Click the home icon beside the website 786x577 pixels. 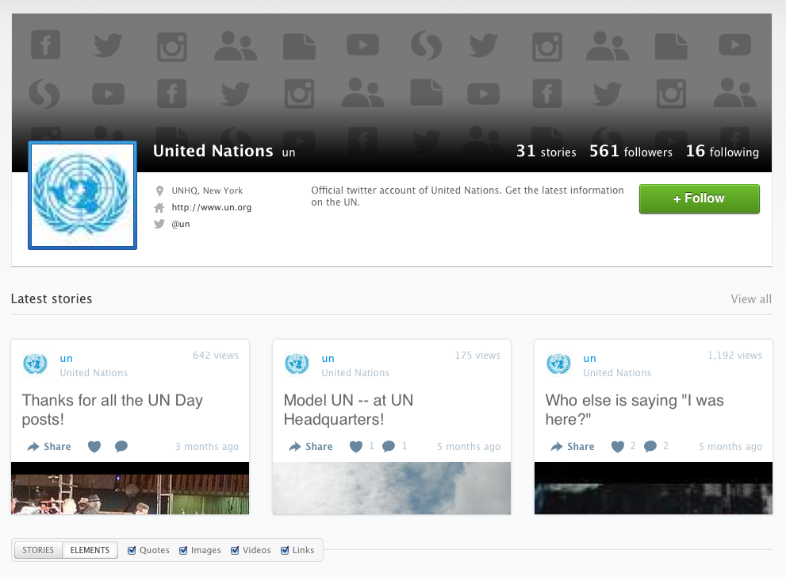click(159, 207)
